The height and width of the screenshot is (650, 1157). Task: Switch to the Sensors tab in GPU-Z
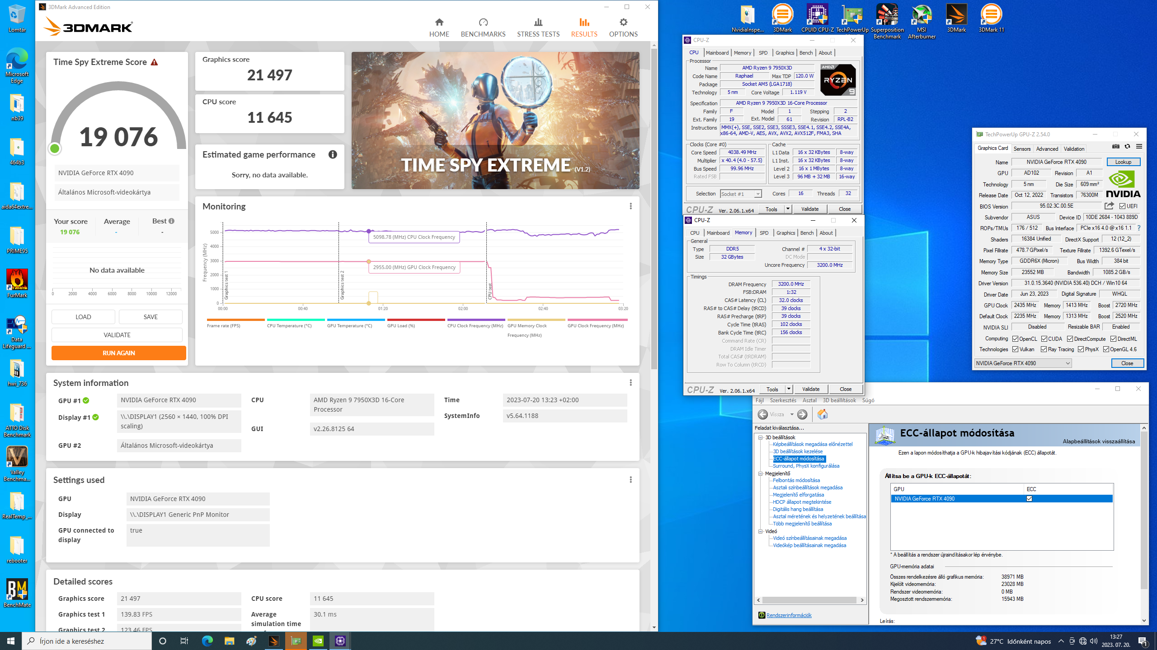[1022, 149]
